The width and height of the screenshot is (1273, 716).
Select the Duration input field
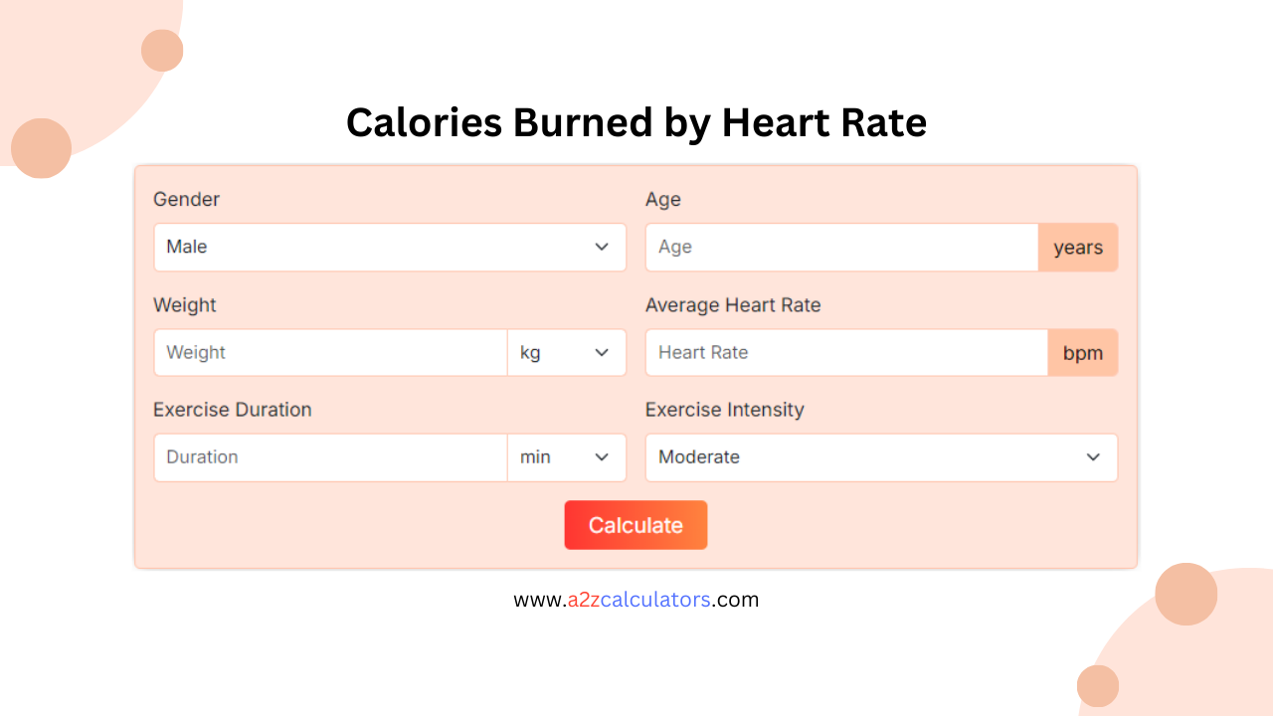[328, 457]
